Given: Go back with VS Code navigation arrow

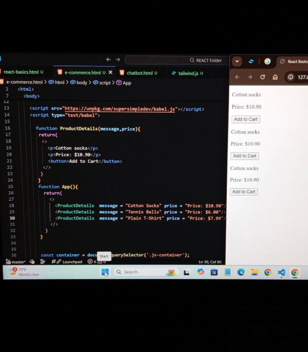Looking at the screenshot, I should [x=109, y=60].
